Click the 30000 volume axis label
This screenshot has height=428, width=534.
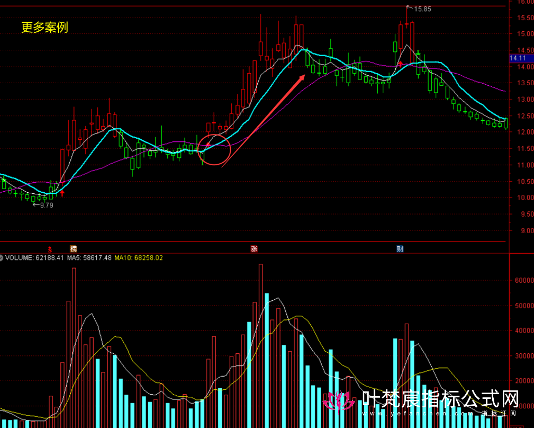(524, 356)
